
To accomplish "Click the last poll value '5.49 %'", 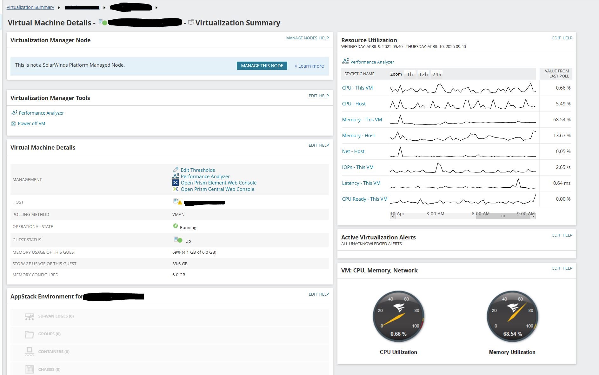I will tap(563, 104).
